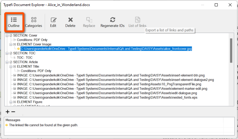
Task: Click the linked file not found message
Action: click(x=44, y=125)
